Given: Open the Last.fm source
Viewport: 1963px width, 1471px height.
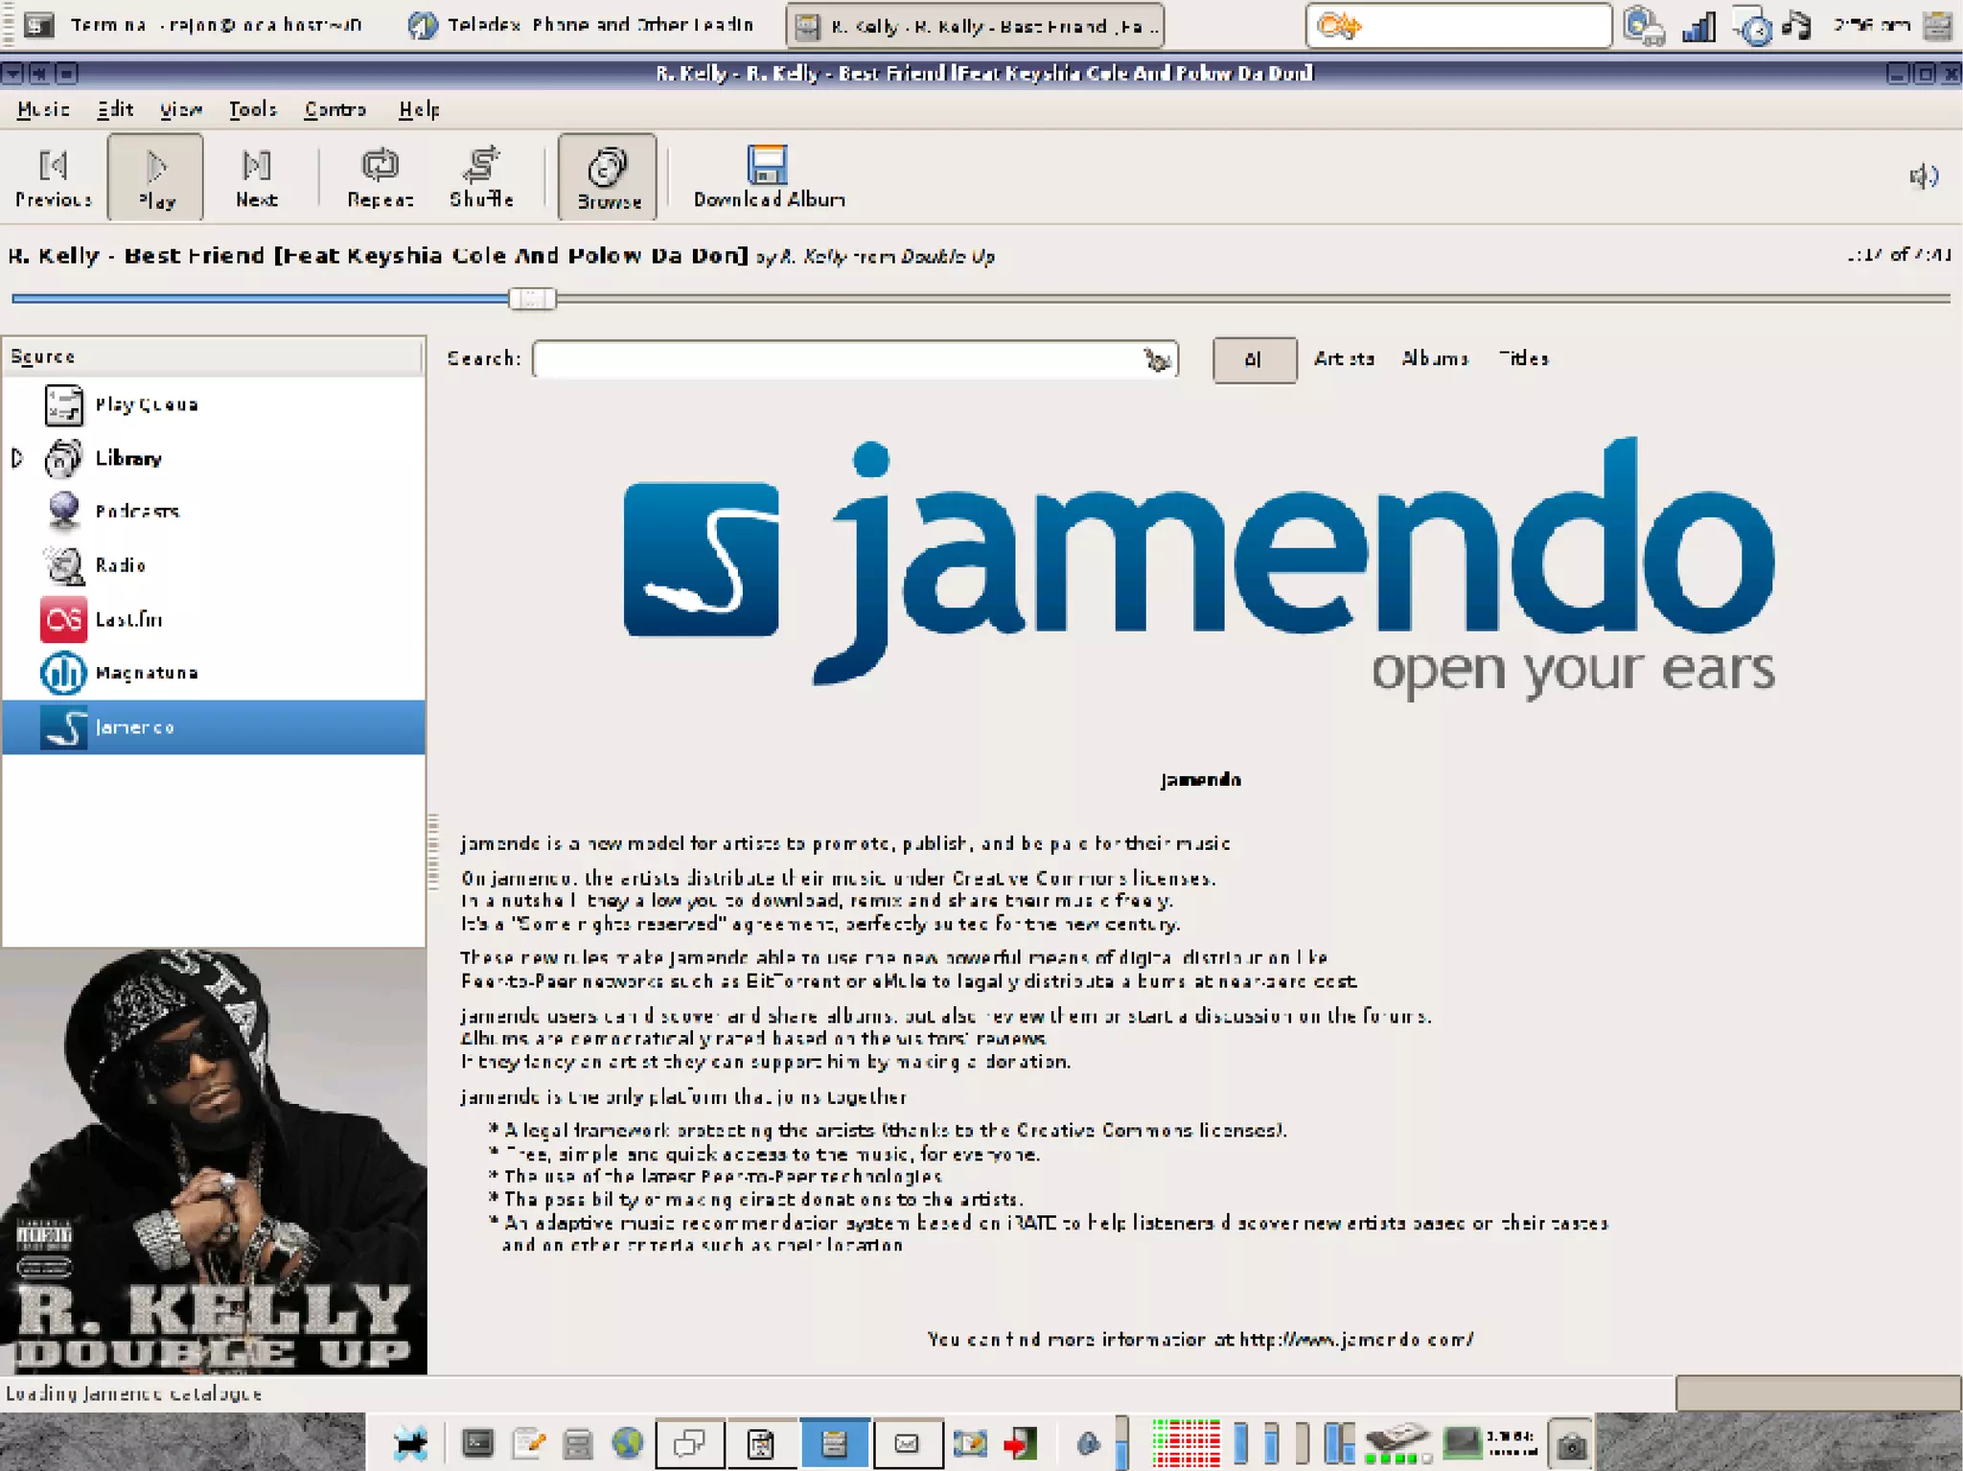Looking at the screenshot, I should click(x=128, y=620).
